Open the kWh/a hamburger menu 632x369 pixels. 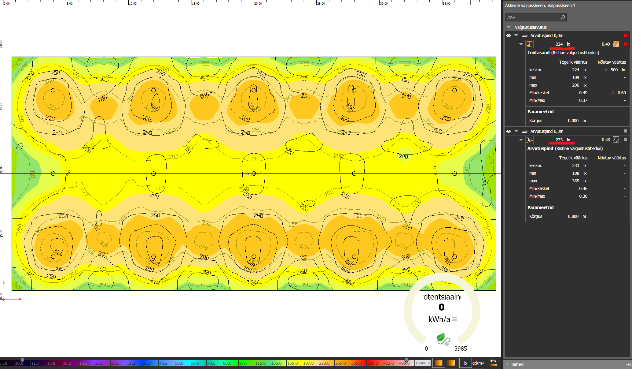coord(455,319)
